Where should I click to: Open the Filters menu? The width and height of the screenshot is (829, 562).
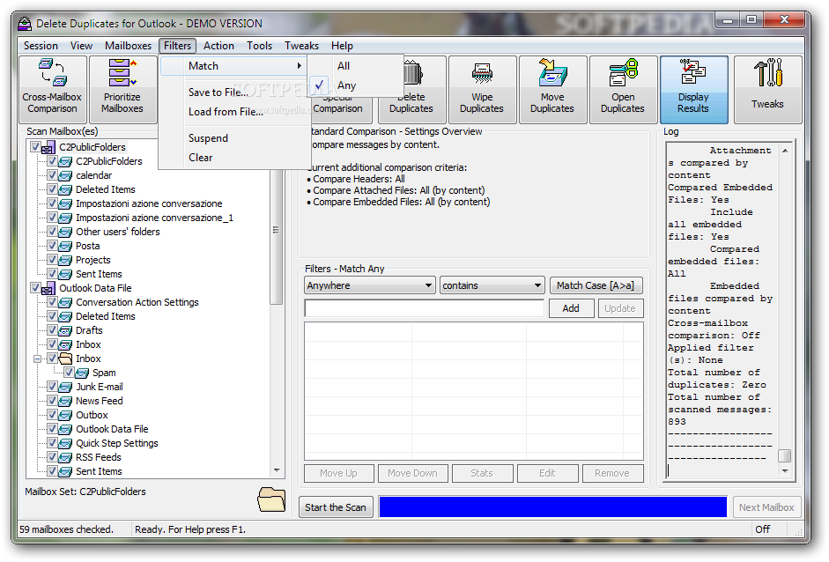178,46
